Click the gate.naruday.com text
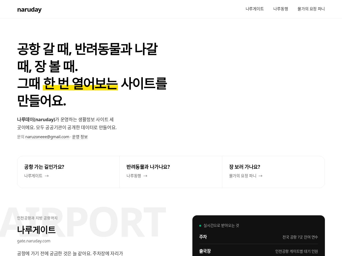This screenshot has height=256, width=342. click(x=34, y=241)
